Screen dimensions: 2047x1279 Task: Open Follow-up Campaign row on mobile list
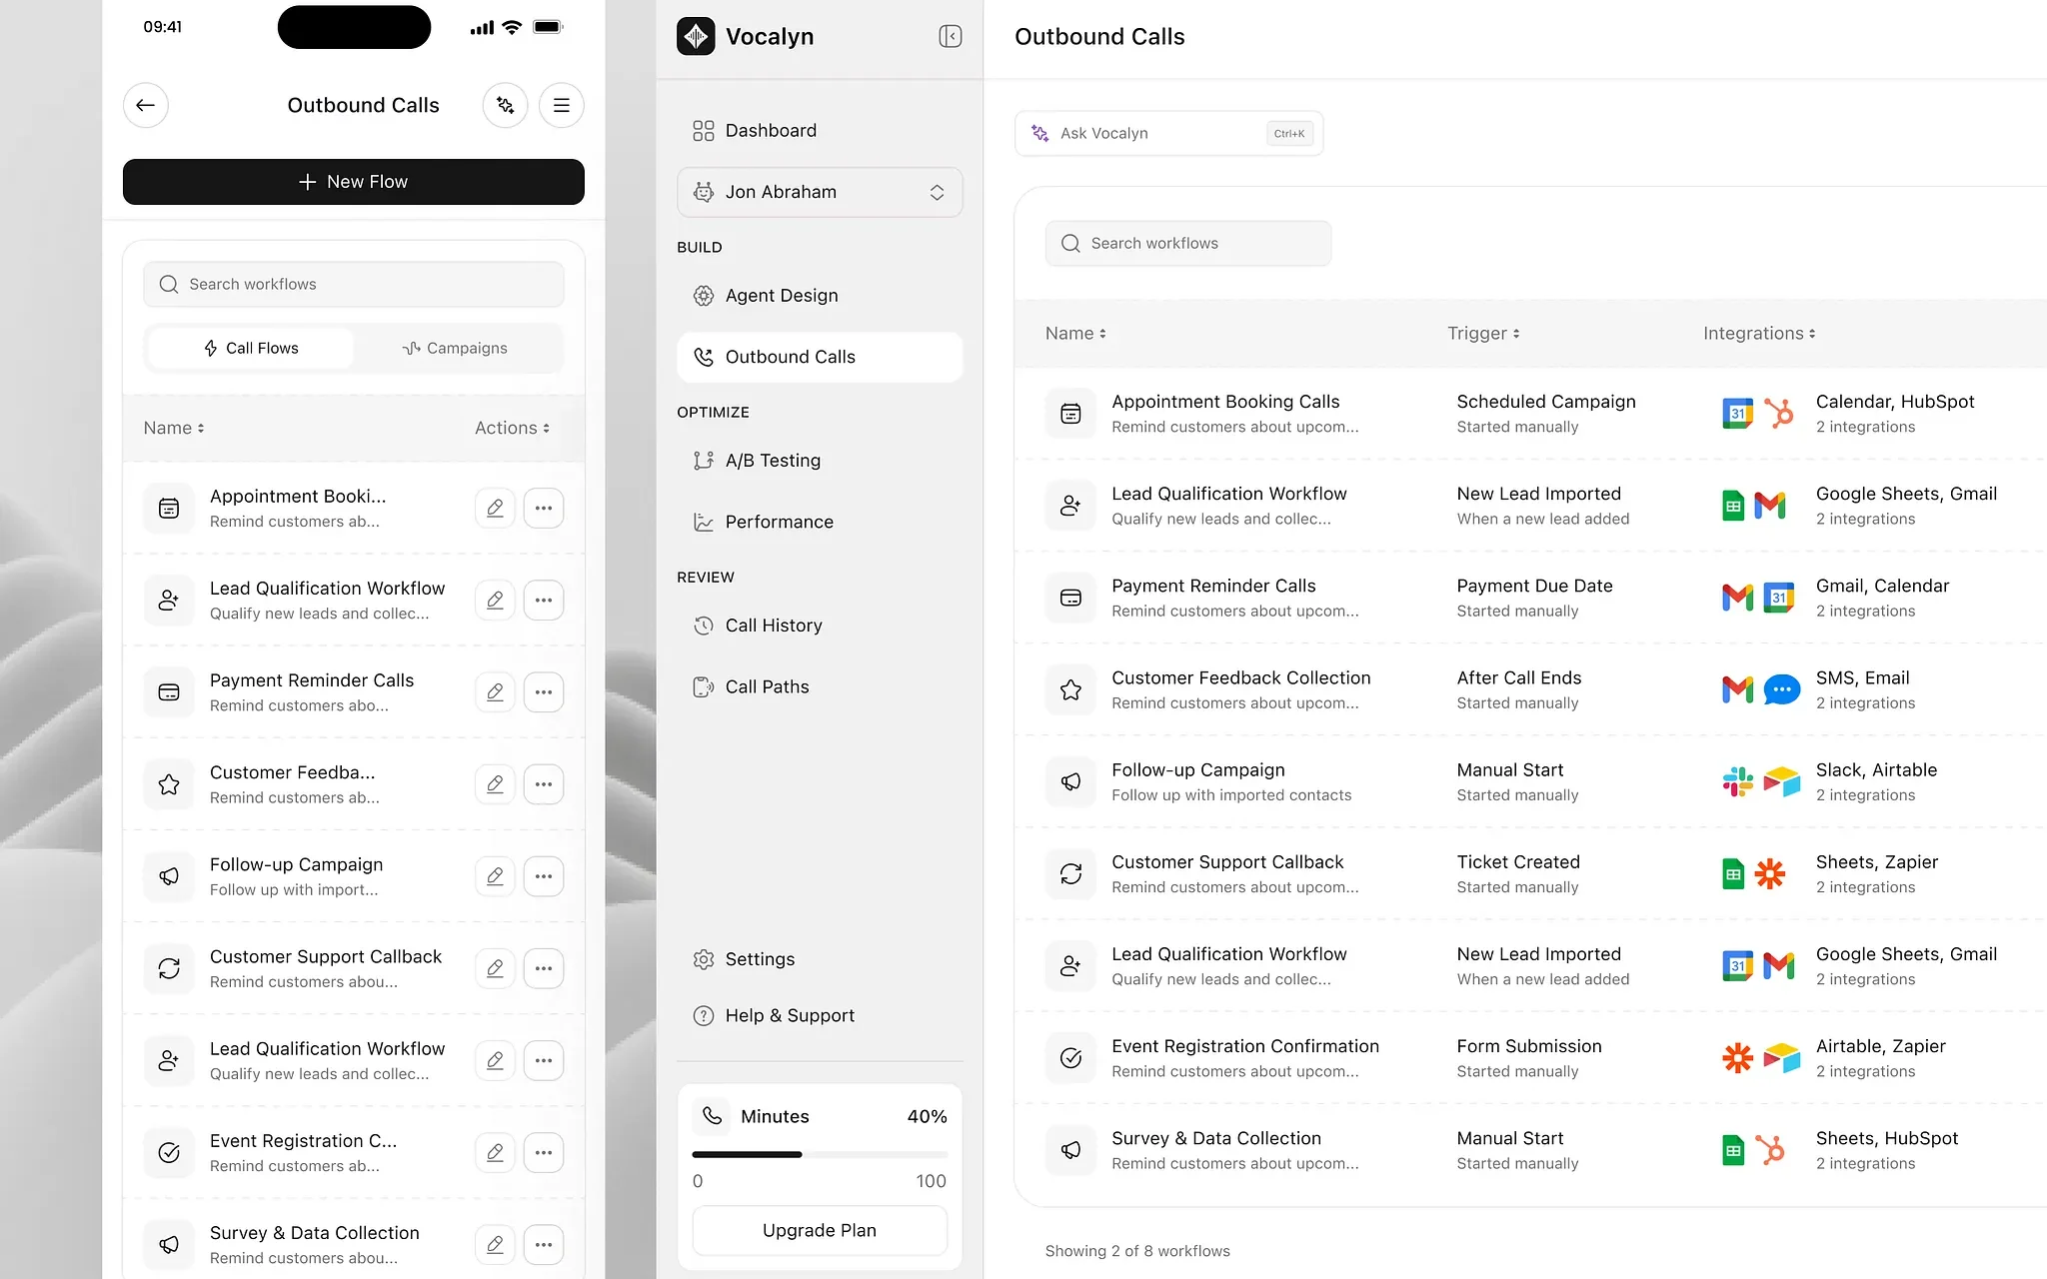tap(354, 876)
